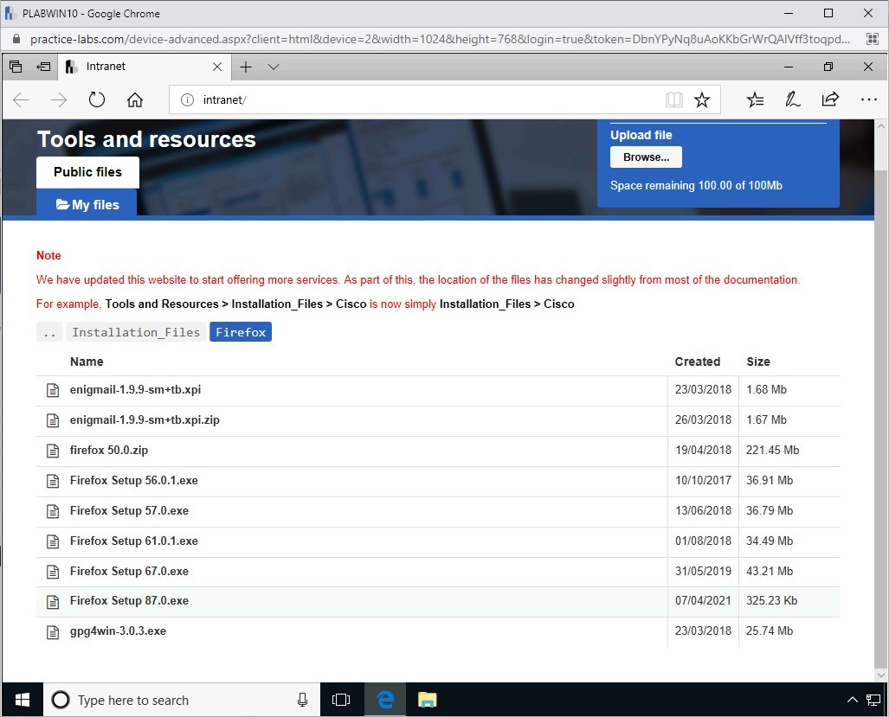Click the Share page icon

pos(830,100)
